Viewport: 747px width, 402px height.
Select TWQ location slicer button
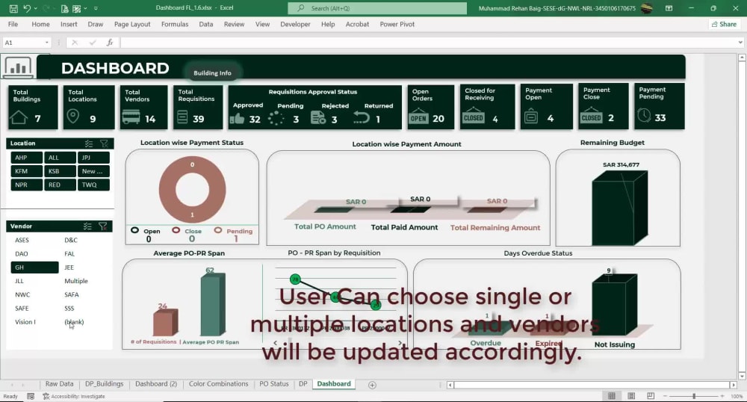93,185
